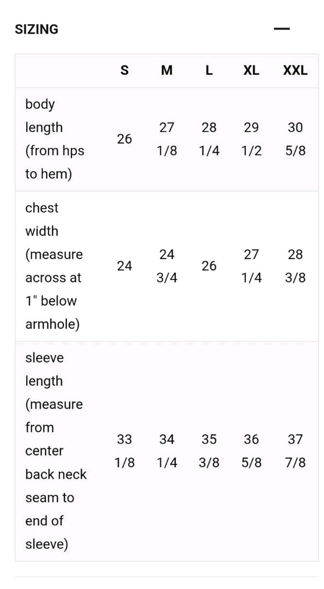Image resolution: width=324 pixels, height=589 pixels.
Task: Select the XXL column header
Action: (x=295, y=70)
